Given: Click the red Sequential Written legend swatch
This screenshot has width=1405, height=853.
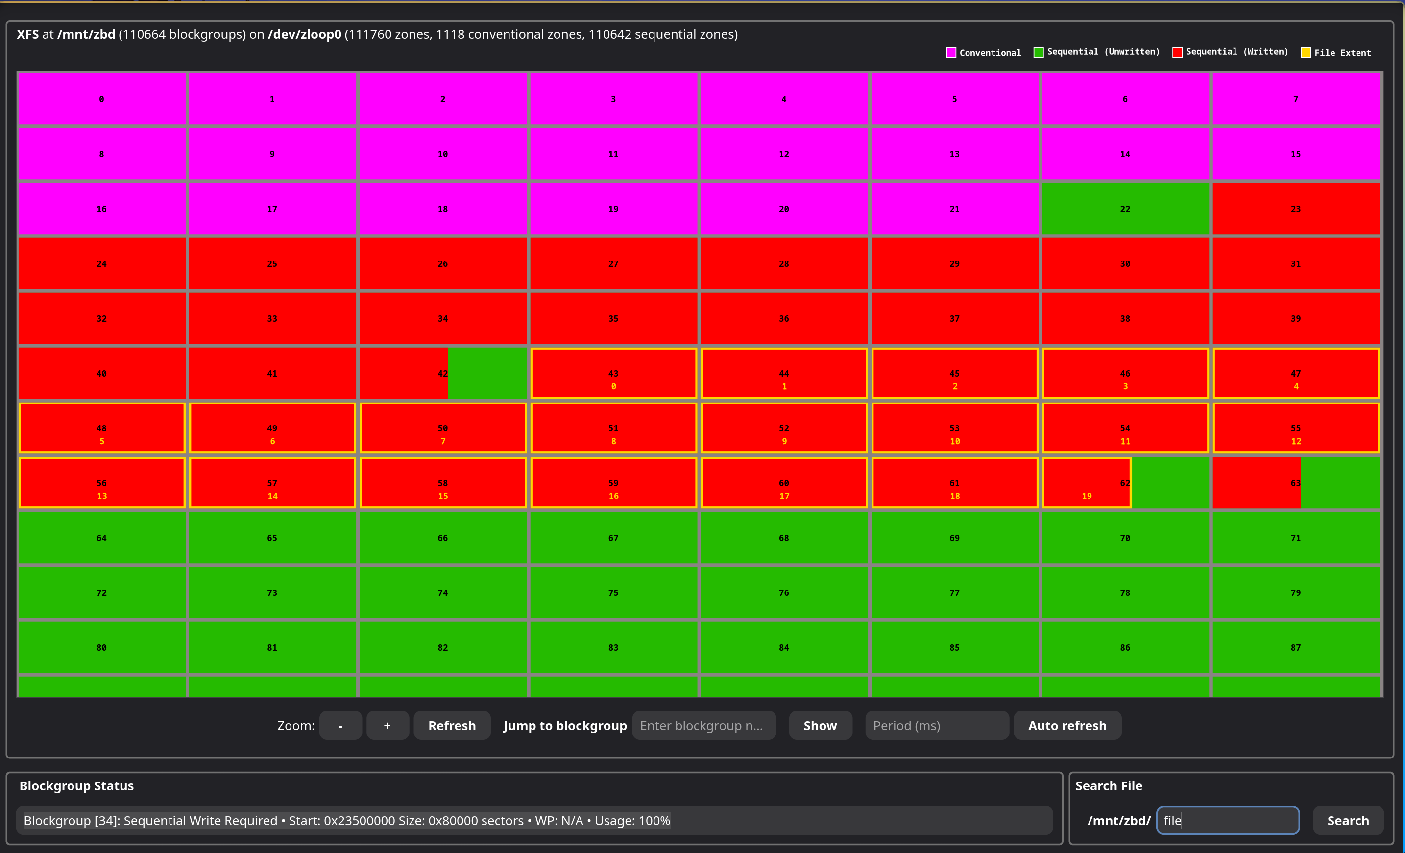Looking at the screenshot, I should pyautogui.click(x=1177, y=52).
